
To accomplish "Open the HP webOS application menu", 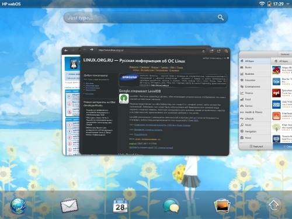I will click(x=11, y=4).
